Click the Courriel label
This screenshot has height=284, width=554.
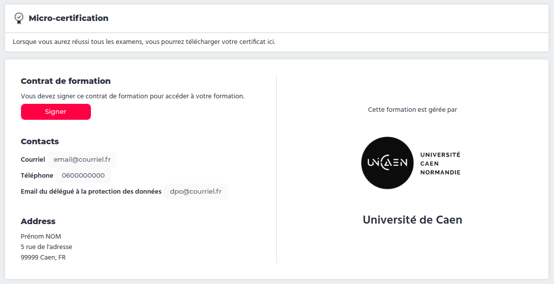[33, 159]
